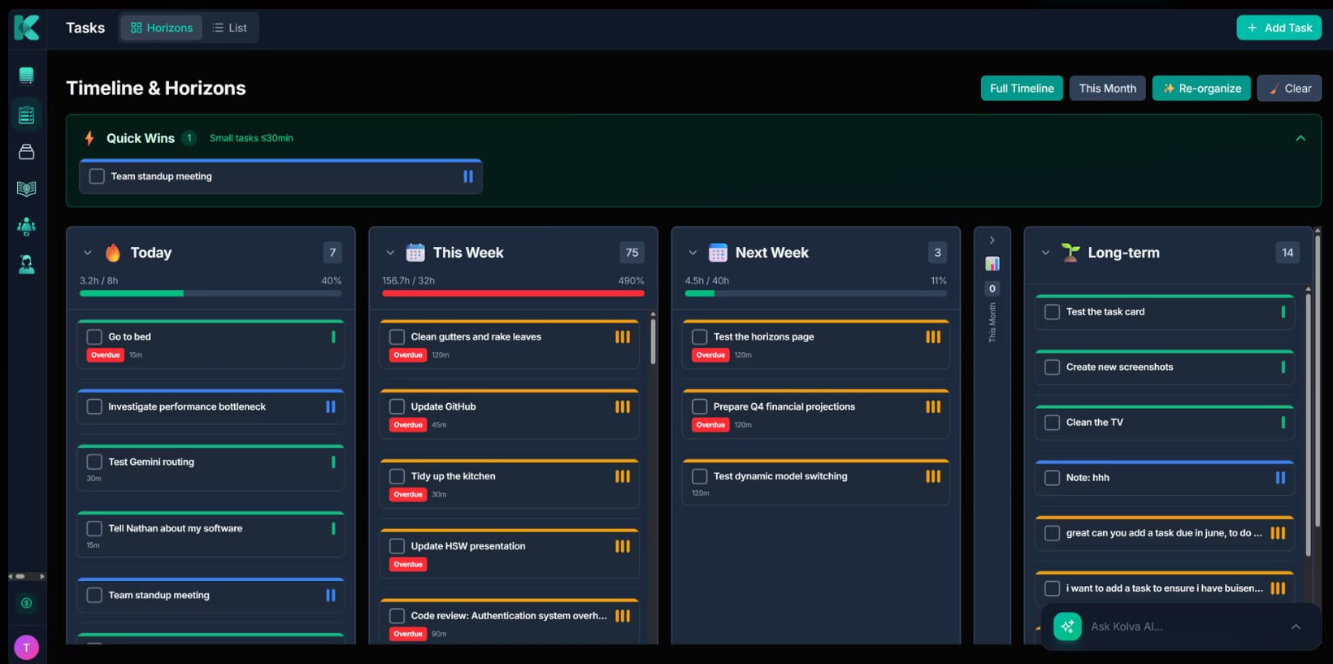Open the stacked trays sidebar icon

tap(27, 152)
